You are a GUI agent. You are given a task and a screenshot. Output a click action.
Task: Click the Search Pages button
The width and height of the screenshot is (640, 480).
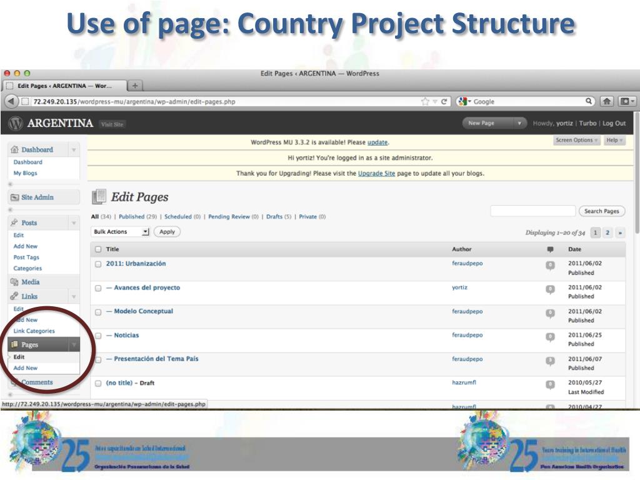(602, 211)
